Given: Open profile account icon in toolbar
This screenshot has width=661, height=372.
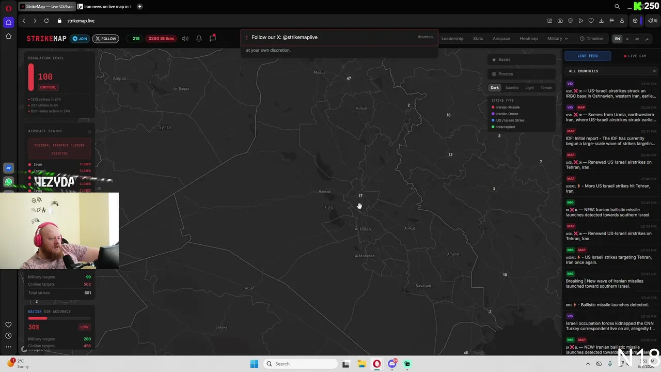Looking at the screenshot, I should 622,21.
